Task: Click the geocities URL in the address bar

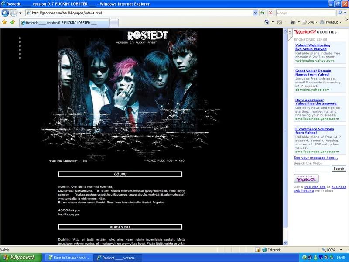Action: coord(67,13)
